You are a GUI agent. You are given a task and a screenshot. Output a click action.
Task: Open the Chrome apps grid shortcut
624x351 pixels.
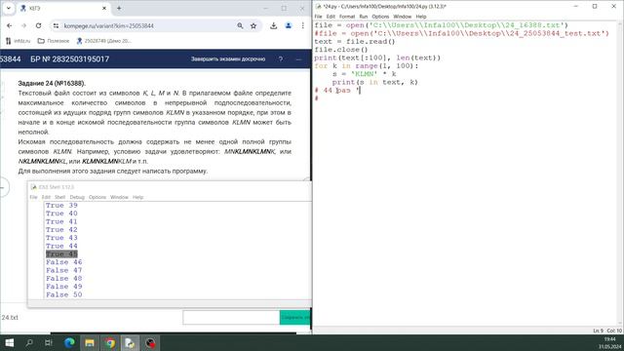[8, 41]
